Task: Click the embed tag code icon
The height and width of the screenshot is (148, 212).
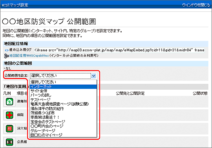Action: point(7,50)
